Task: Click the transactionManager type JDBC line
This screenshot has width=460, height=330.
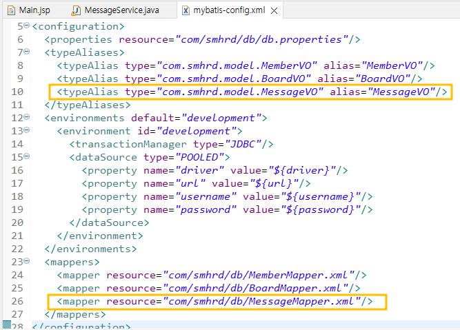Action: 171,144
